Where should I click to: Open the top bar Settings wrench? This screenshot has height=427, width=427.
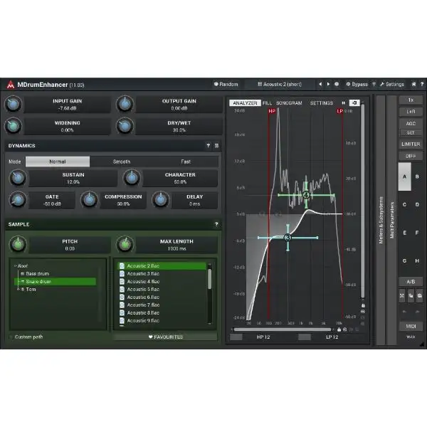click(x=392, y=85)
